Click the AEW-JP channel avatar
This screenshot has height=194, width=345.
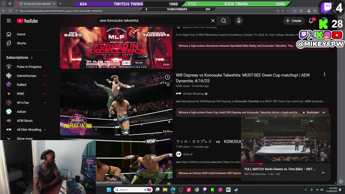tap(178, 154)
